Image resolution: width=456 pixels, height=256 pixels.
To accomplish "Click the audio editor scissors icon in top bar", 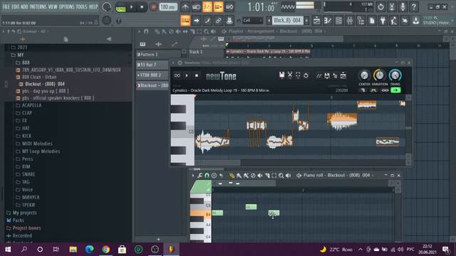I will click(391, 6).
